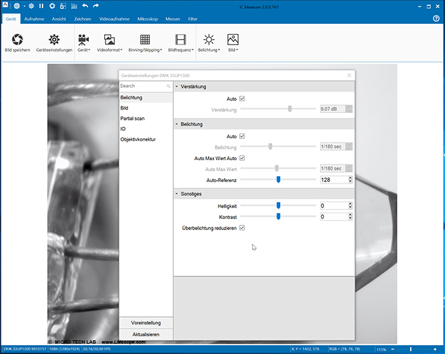Screen dimensions: 445x354
Task: Collapse the Verstärkung section
Action: coord(177,87)
